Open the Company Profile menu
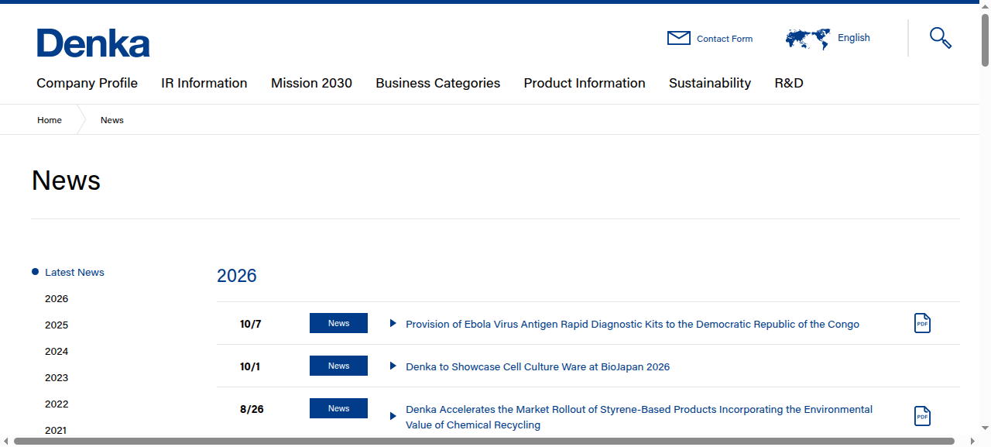The height and width of the screenshot is (447, 991). point(87,83)
